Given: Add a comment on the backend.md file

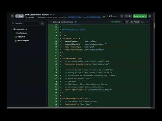Looking at the screenshot, I should [x=142, y=22].
